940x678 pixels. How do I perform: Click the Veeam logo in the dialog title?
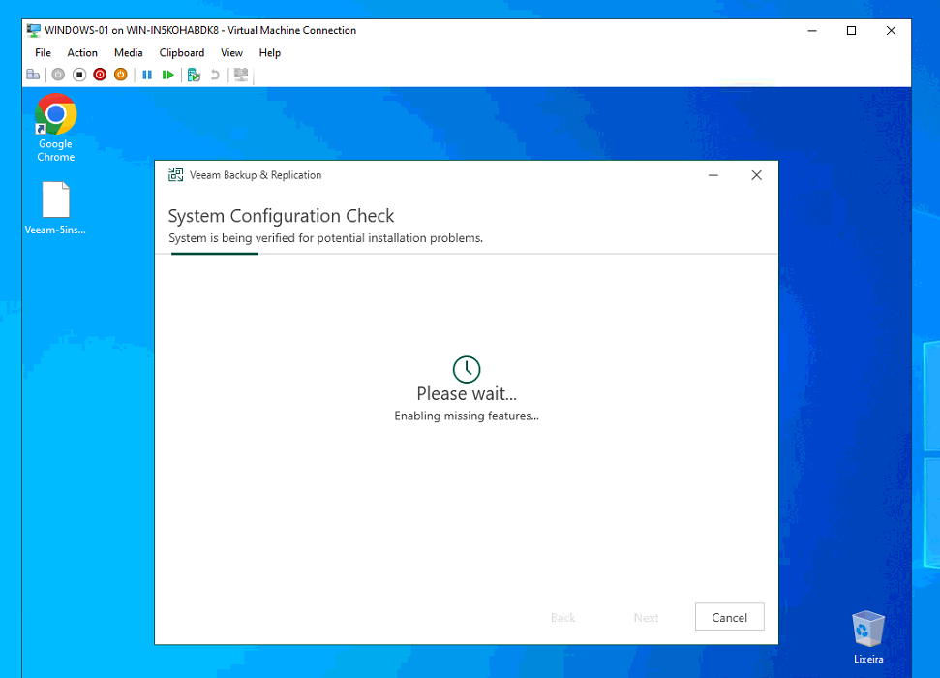[175, 174]
